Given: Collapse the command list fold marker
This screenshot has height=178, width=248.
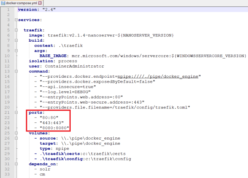Looking at the screenshot, I should coord(16,71).
